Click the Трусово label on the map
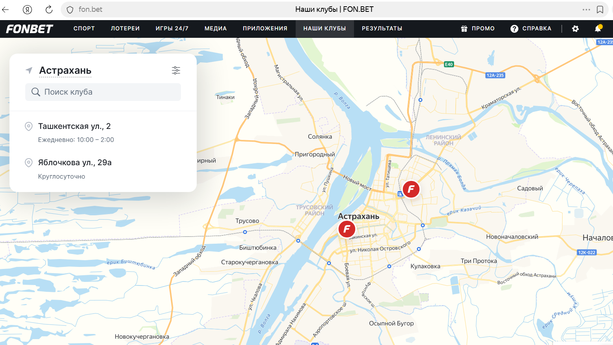Screen dimensions: 613x345 247,221
